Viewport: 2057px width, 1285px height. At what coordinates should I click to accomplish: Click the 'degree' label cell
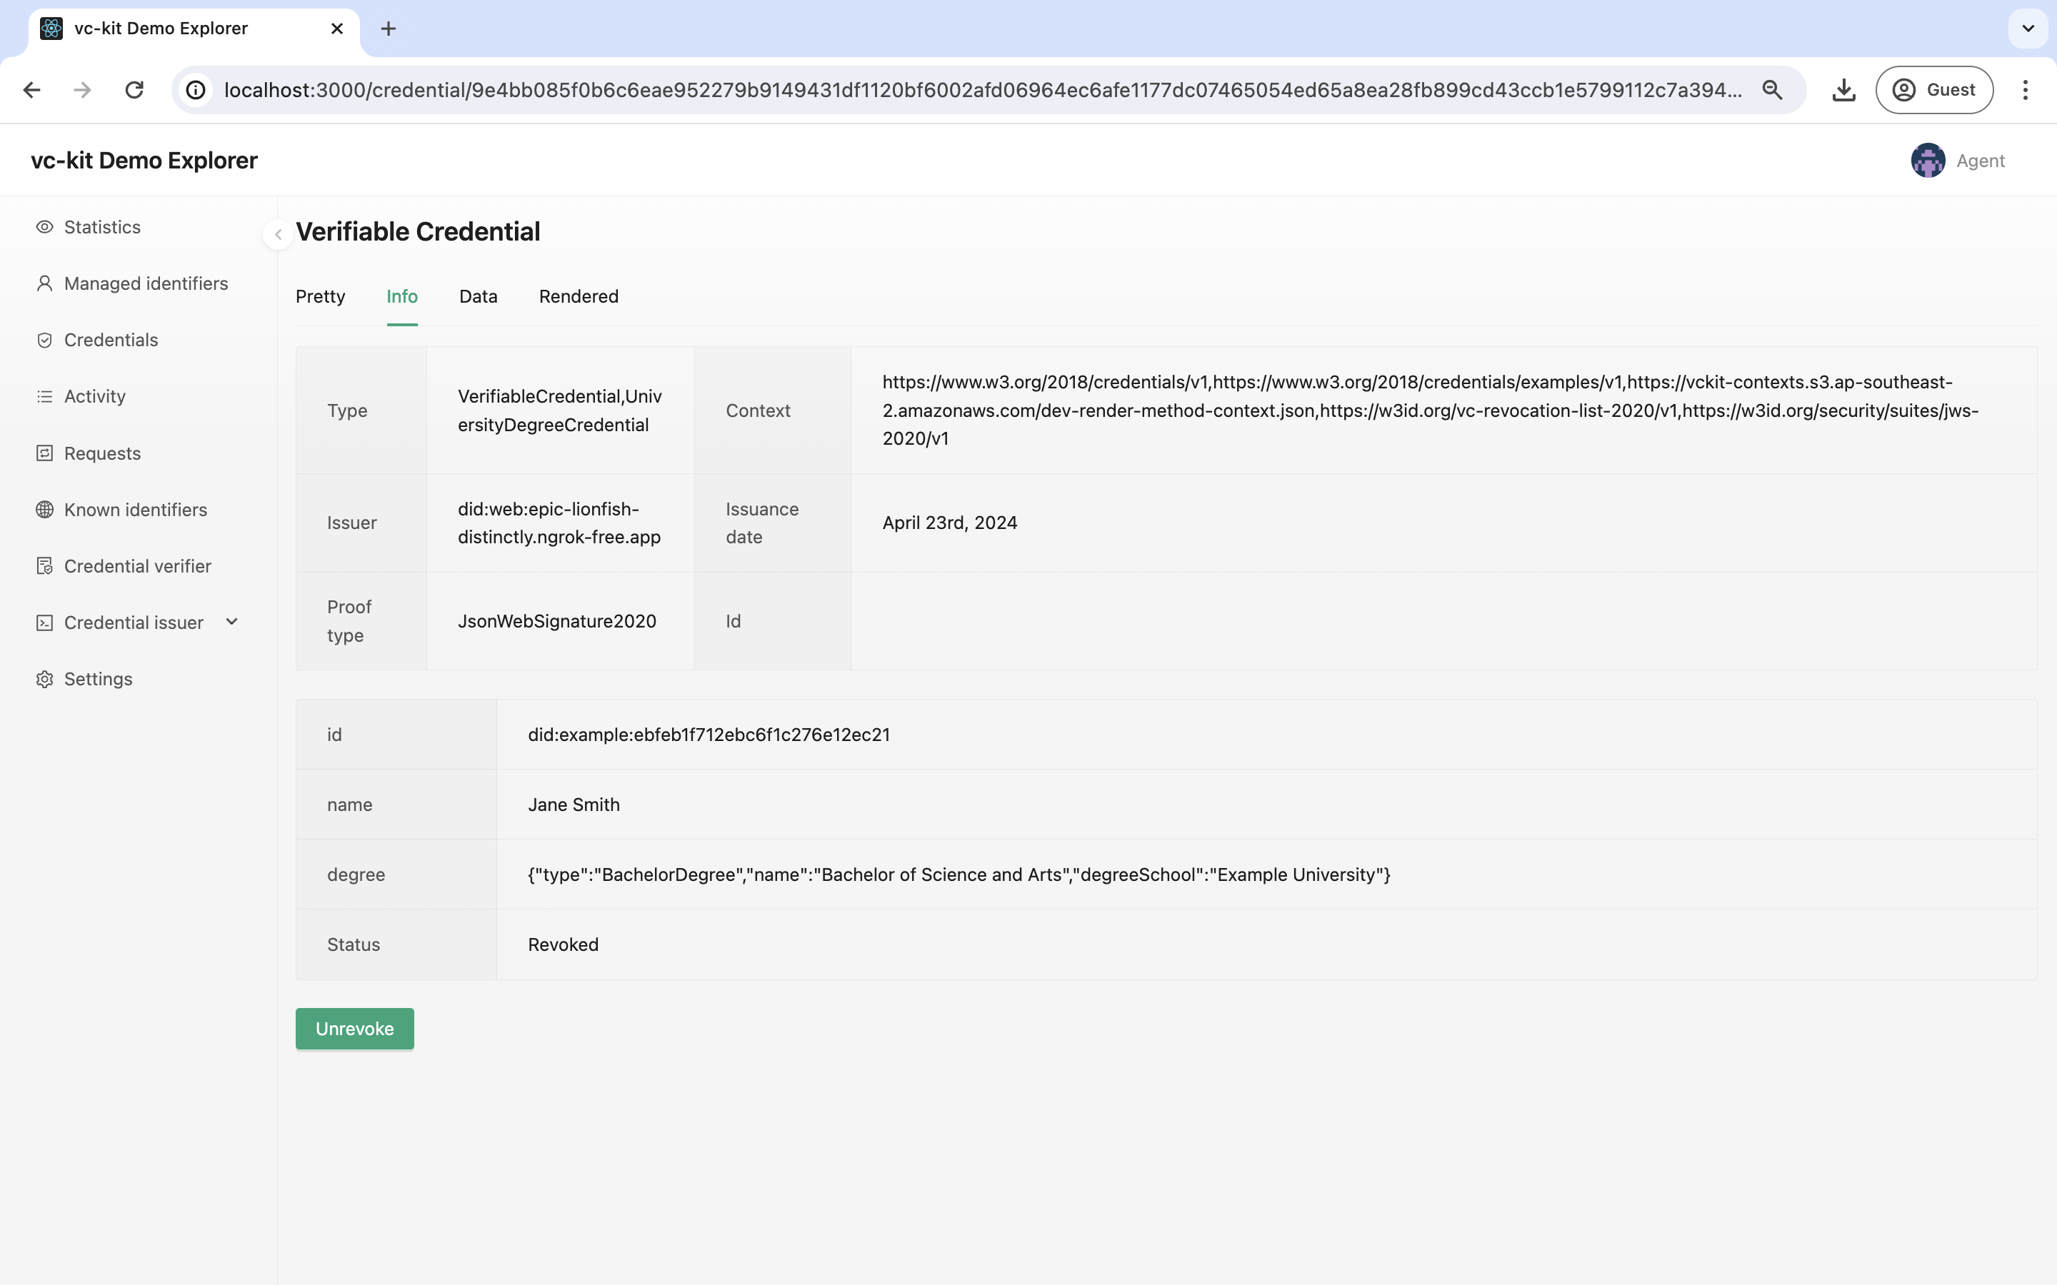(x=396, y=875)
